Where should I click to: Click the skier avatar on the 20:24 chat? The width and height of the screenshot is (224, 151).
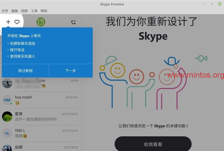coord(7,83)
